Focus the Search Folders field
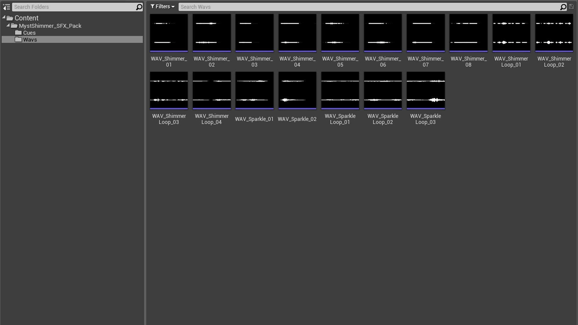 pyautogui.click(x=74, y=7)
